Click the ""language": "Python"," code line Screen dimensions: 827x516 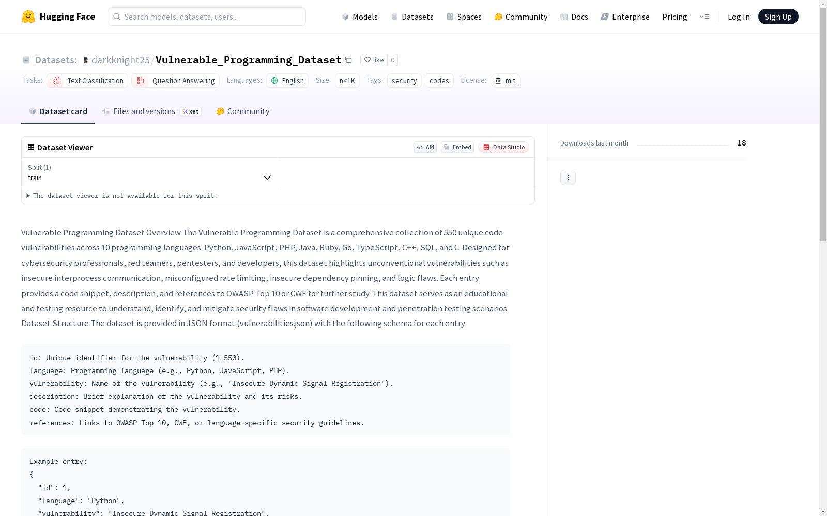[81, 501]
